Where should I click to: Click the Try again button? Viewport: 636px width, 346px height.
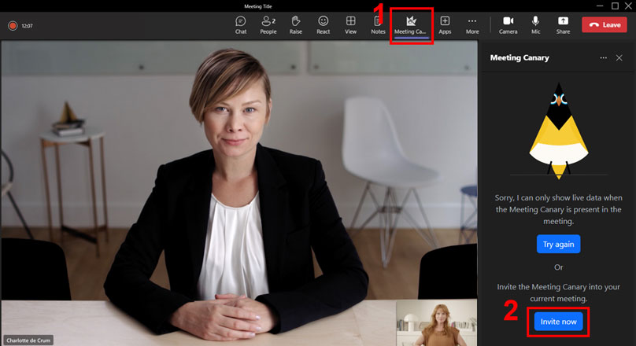[558, 244]
